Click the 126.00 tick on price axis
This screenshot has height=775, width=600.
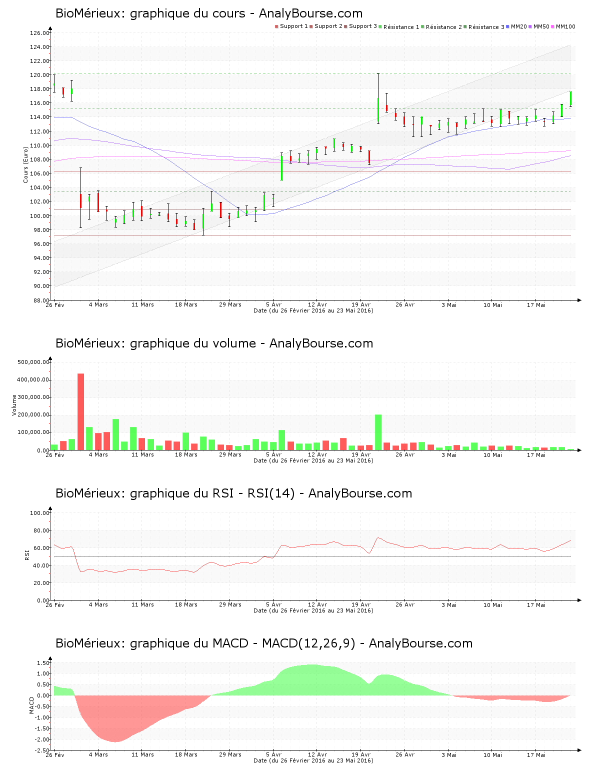coord(39,33)
